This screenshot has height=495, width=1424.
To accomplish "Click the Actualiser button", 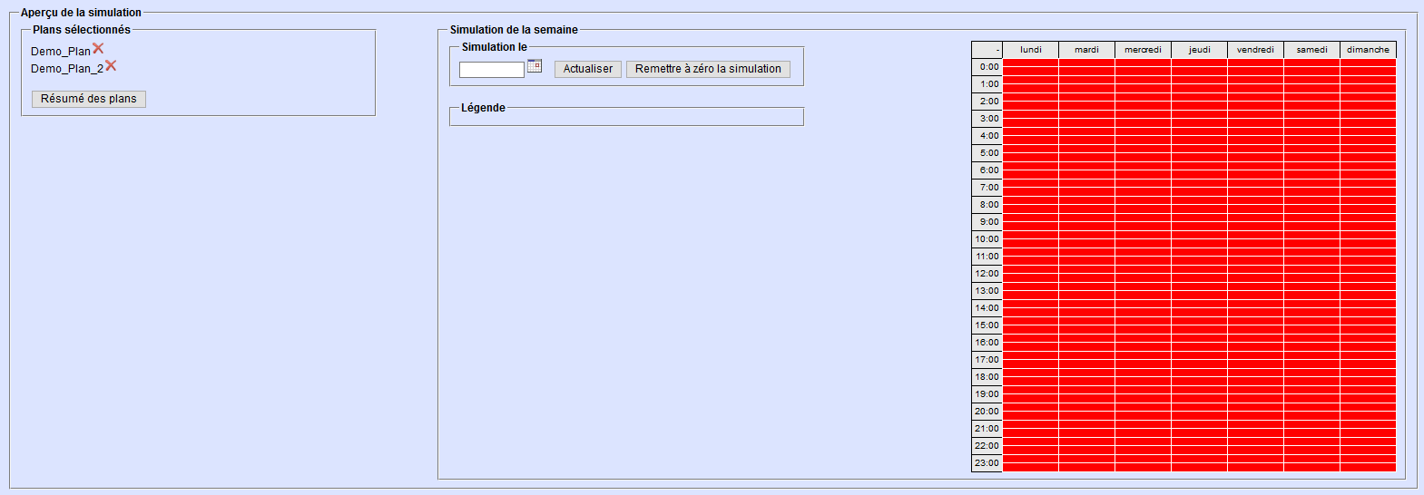I will (588, 69).
